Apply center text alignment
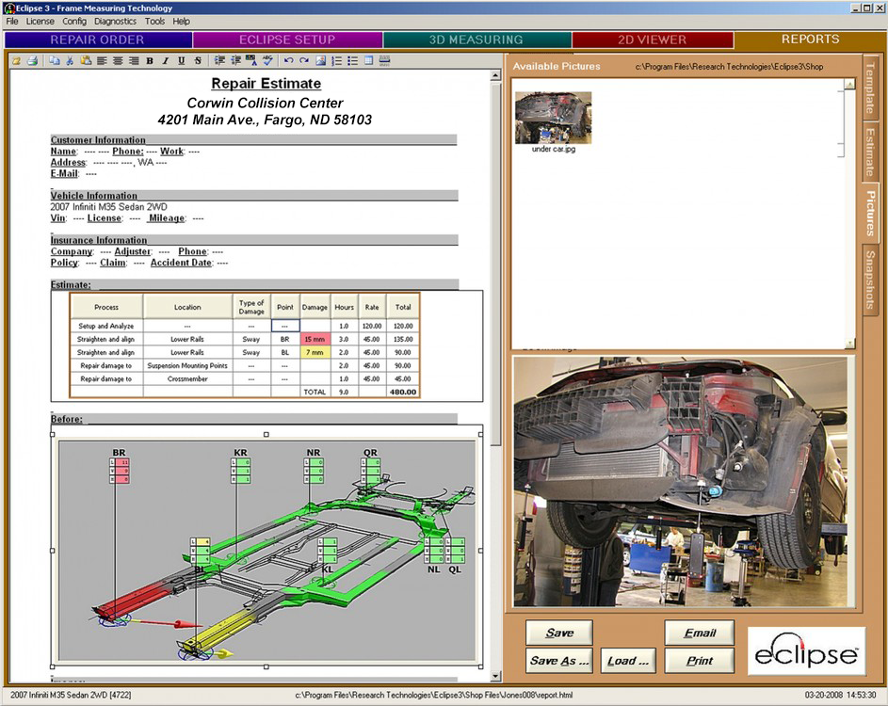The height and width of the screenshot is (706, 888). tap(118, 61)
